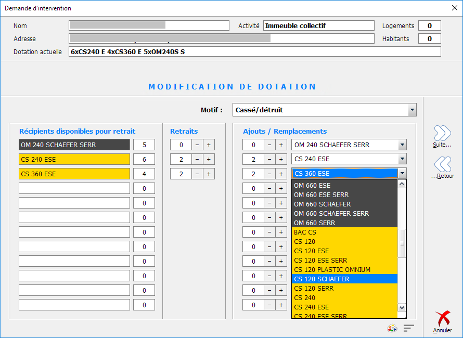
Task: Select BAC CS list entry
Action: (x=344, y=232)
